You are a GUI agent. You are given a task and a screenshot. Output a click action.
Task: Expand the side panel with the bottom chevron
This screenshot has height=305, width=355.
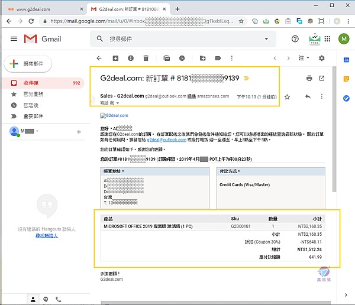click(346, 295)
